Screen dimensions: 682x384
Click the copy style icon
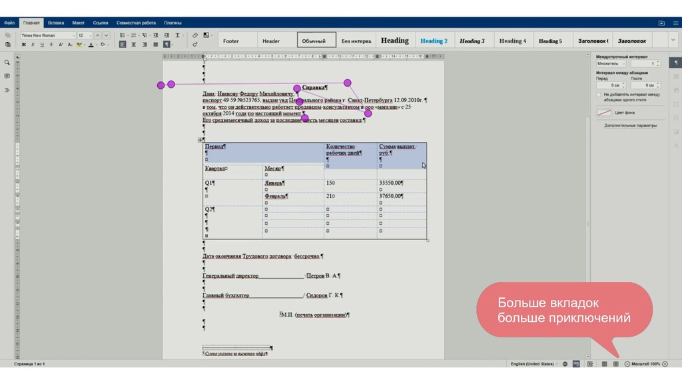tap(195, 45)
